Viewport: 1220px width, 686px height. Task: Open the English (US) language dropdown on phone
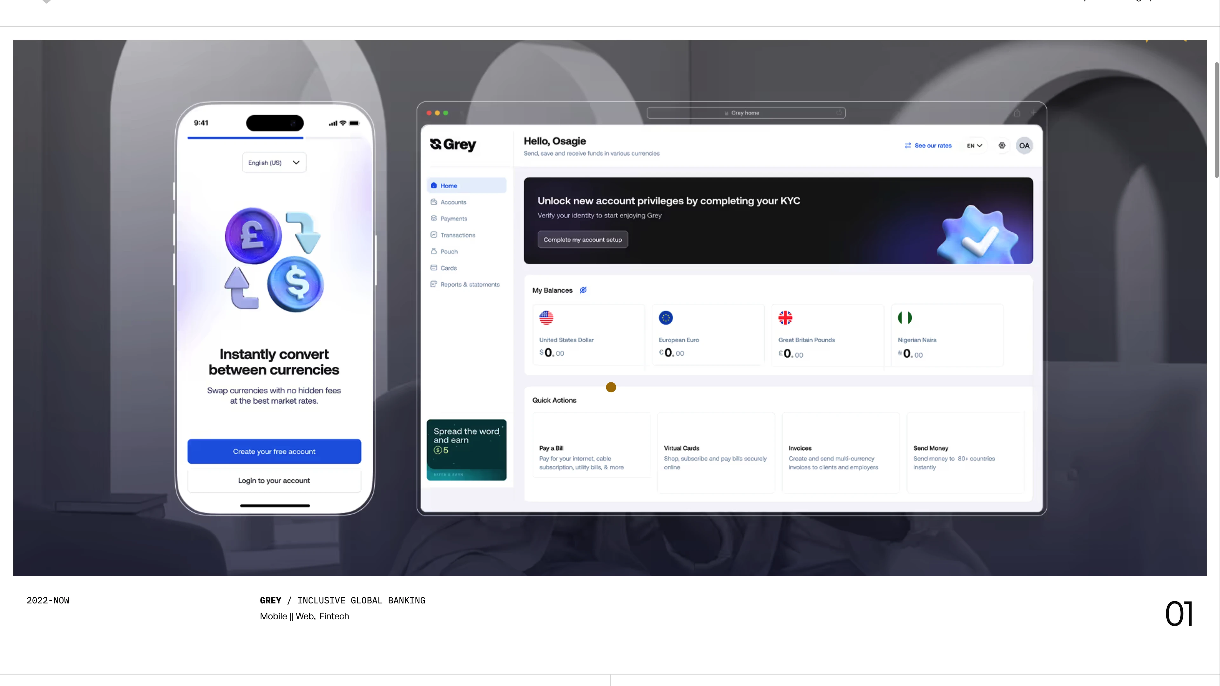[x=274, y=162]
